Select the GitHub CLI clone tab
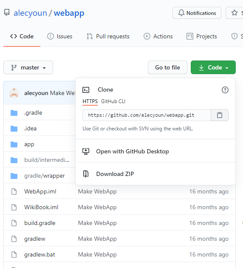This screenshot has height=268, width=243. point(113,101)
